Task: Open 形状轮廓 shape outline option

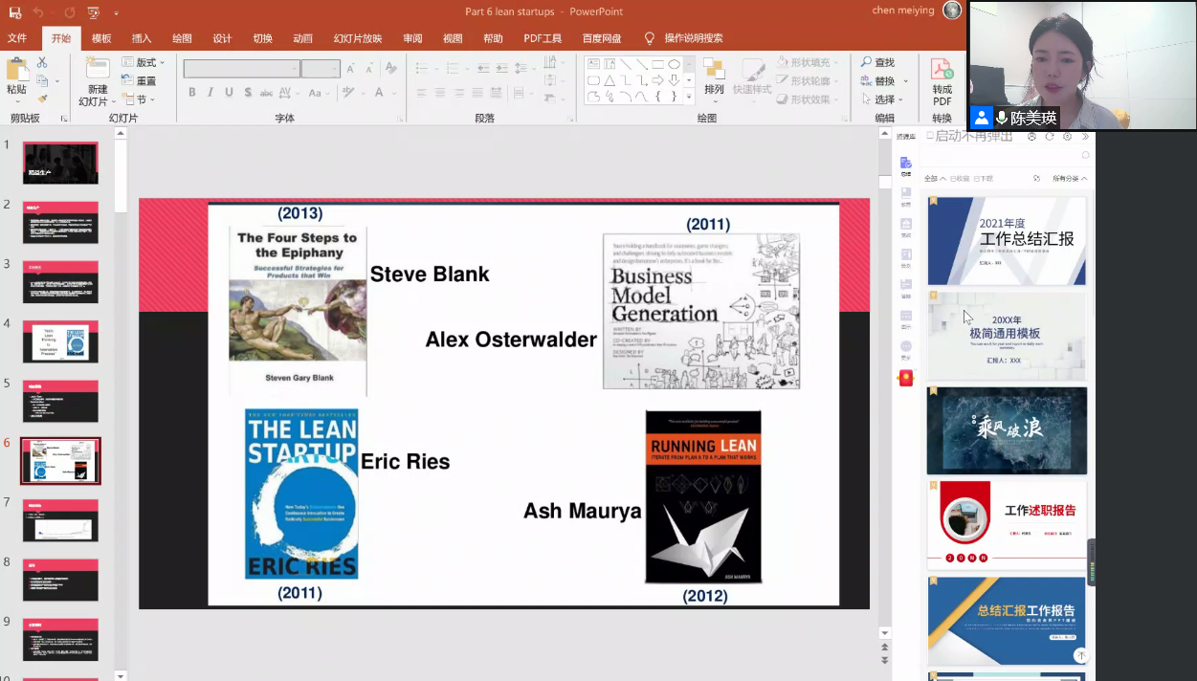Action: tap(809, 81)
